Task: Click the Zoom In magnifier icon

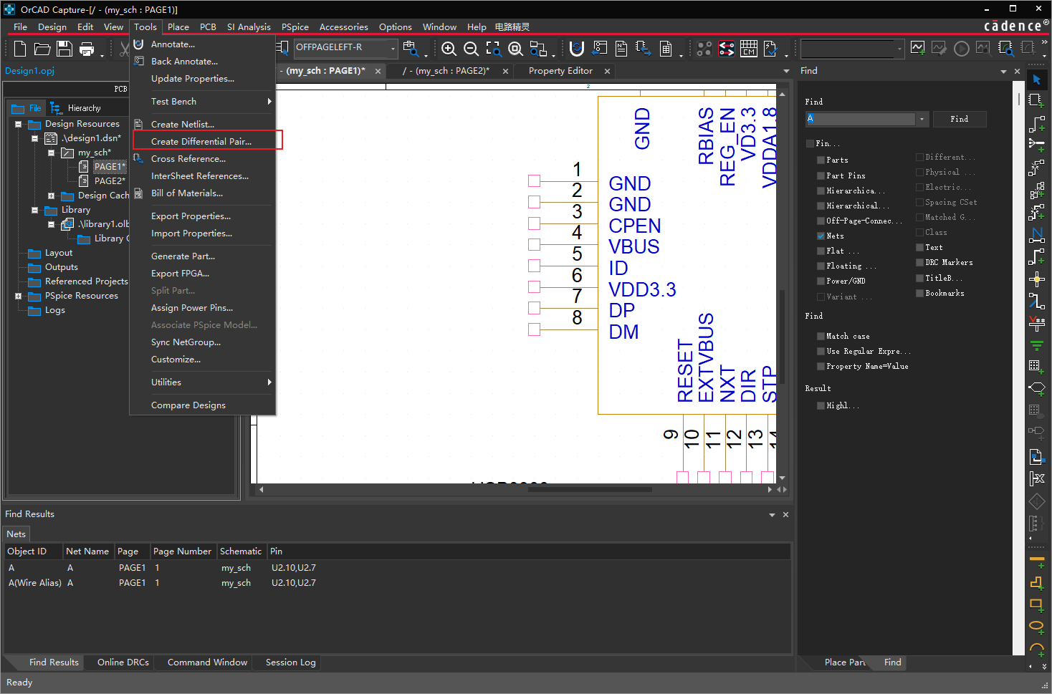Action: tap(449, 49)
